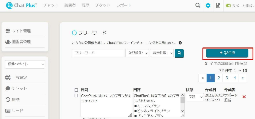Click the QA生成 button

(x=227, y=53)
